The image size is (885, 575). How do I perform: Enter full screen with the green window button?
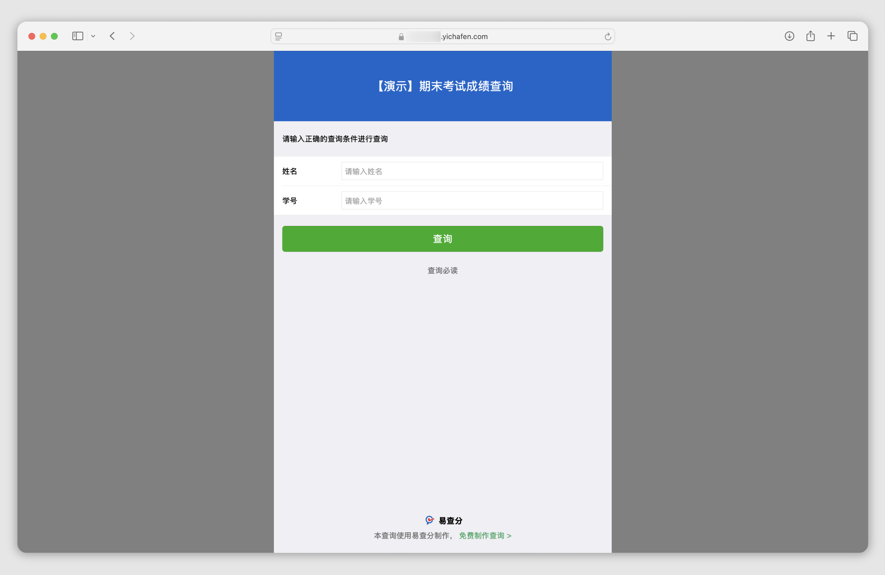tap(54, 36)
